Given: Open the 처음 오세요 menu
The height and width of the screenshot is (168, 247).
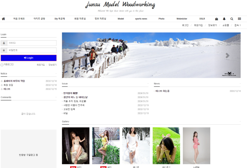Looking at the screenshot, I should point(19,19).
